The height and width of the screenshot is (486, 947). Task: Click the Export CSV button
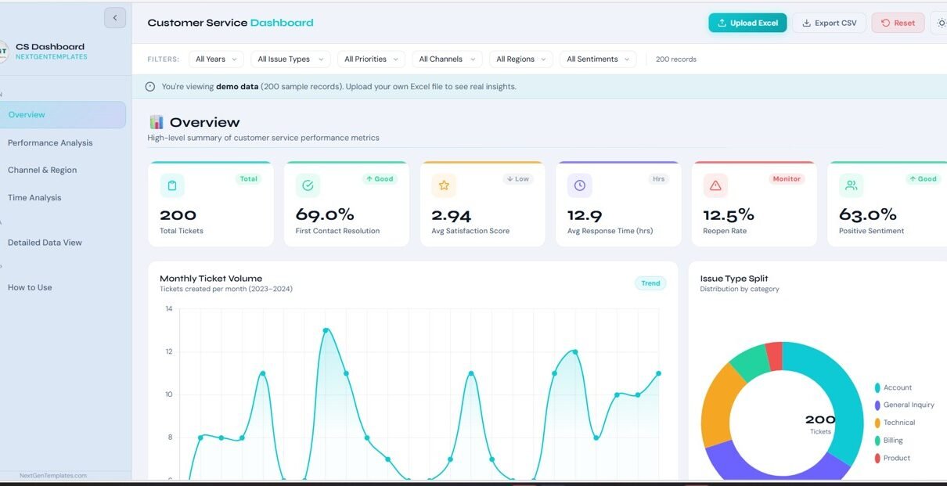829,23
